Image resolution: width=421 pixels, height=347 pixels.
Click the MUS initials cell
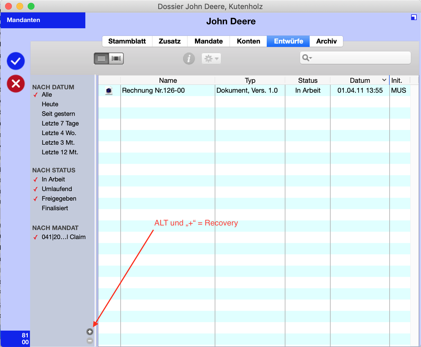coord(398,90)
